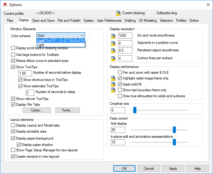This screenshot has width=213, height=174.
Task: Check Show text boundary frame only
Action: pyautogui.click(x=120, y=90)
